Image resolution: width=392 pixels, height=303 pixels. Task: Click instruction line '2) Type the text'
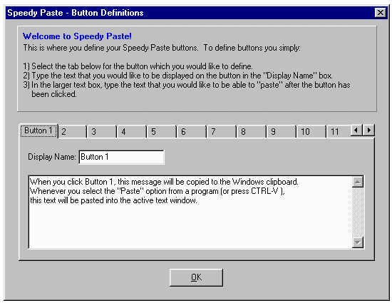pyautogui.click(x=177, y=76)
